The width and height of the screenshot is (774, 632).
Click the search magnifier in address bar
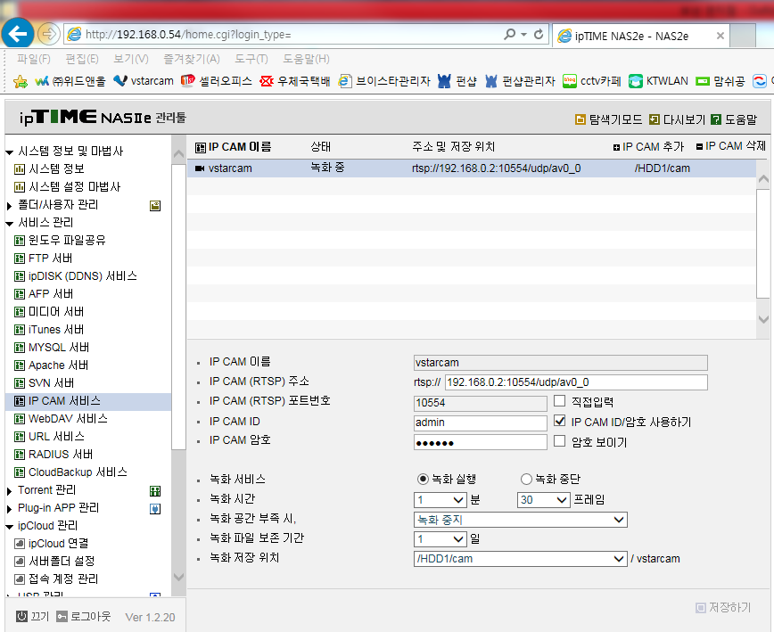(x=510, y=34)
